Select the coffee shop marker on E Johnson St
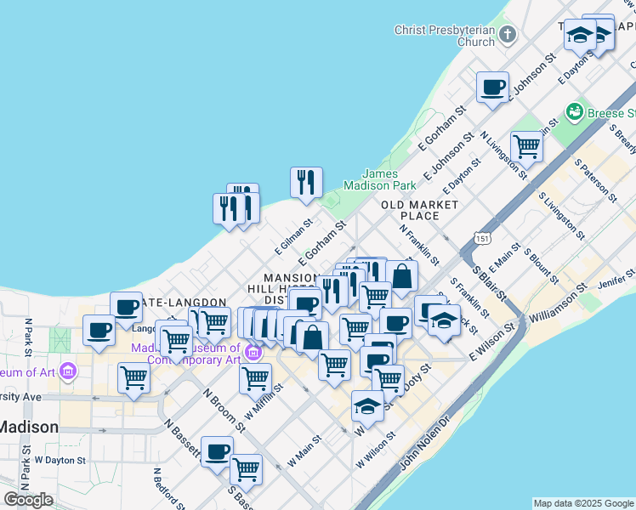 coord(493,88)
